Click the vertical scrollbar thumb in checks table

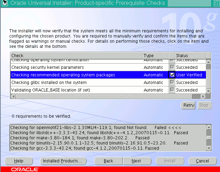point(209,79)
